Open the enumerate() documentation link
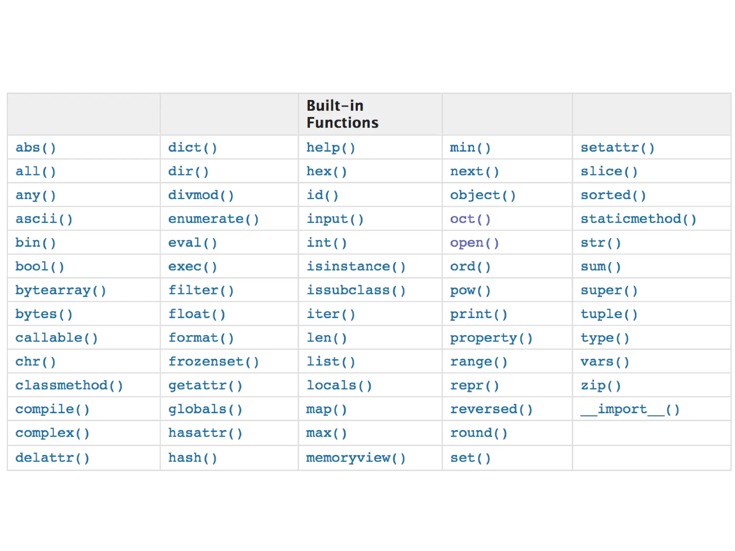The height and width of the screenshot is (551, 735). (x=214, y=219)
